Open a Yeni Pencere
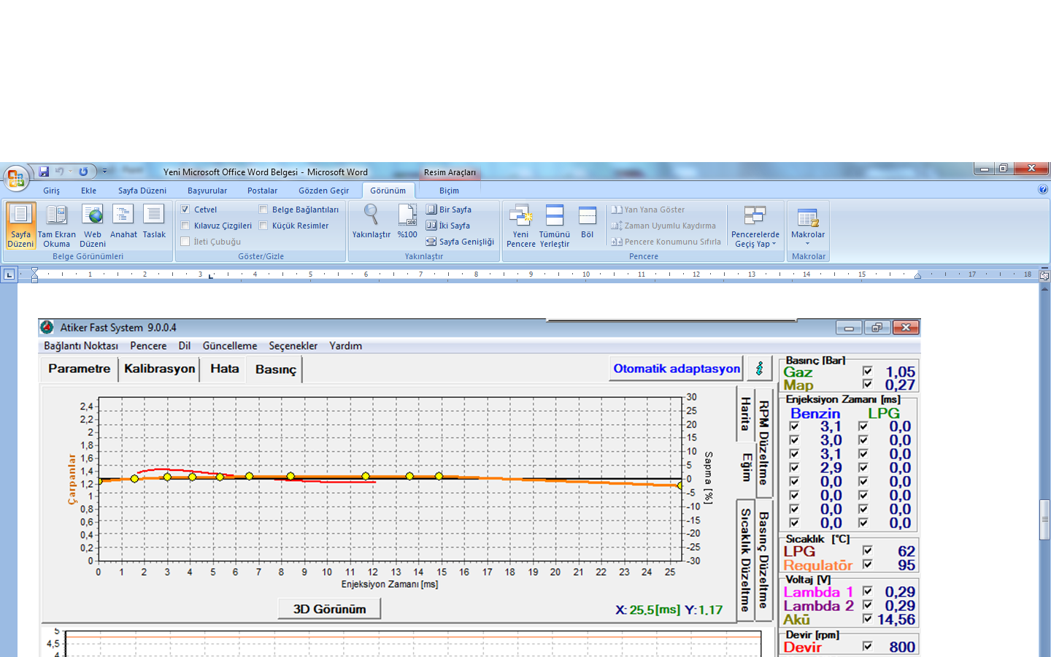The width and height of the screenshot is (1051, 657). [520, 226]
